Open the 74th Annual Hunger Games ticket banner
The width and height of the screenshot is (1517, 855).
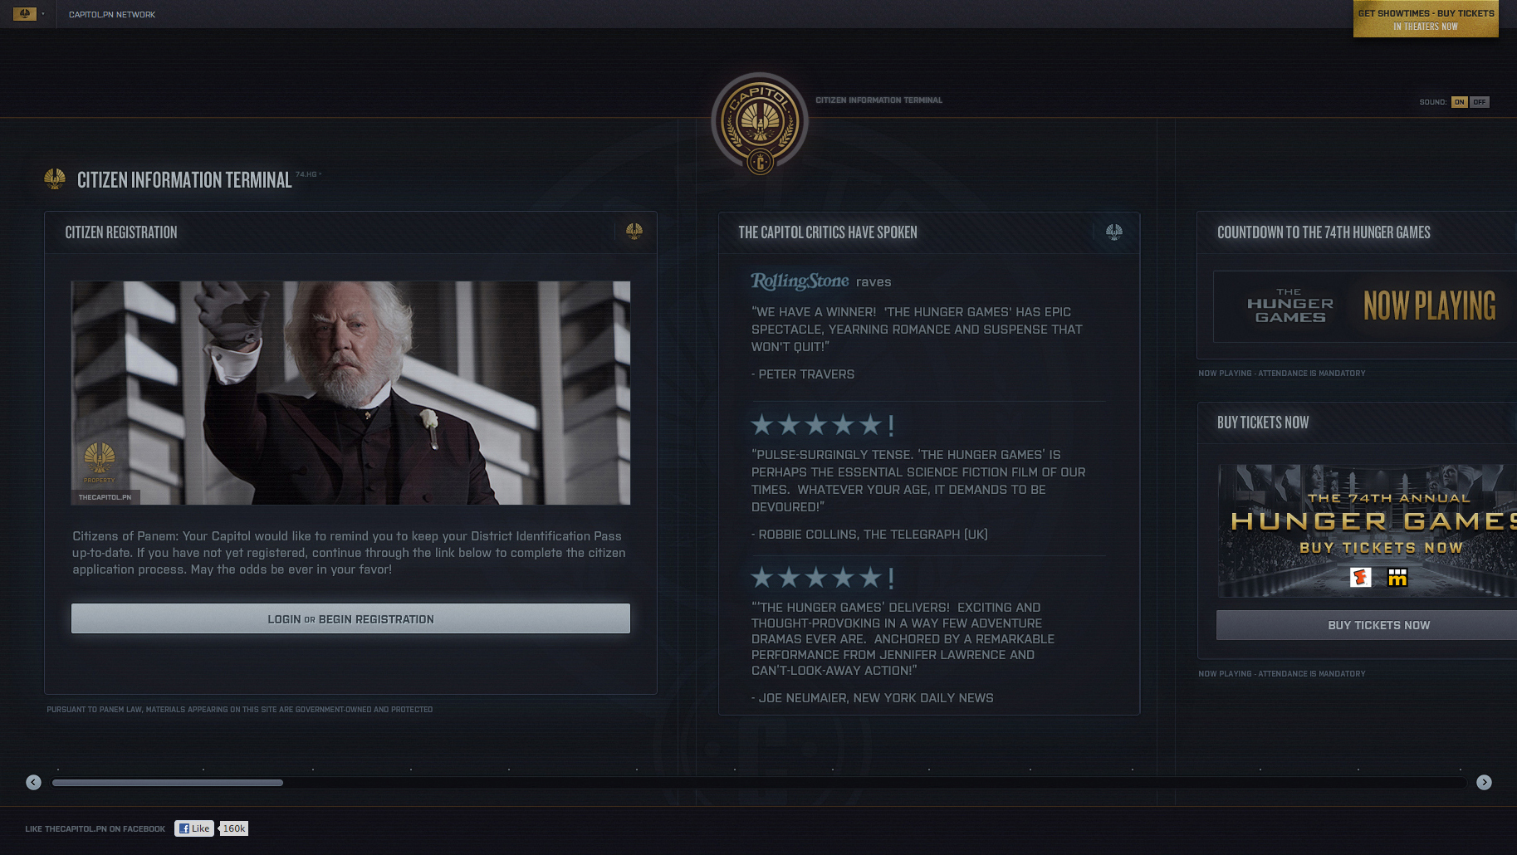(1367, 530)
